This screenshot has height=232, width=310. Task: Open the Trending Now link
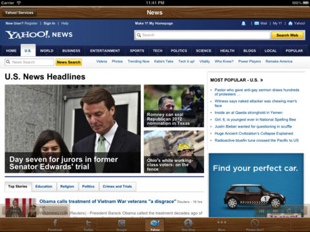tap(138, 61)
